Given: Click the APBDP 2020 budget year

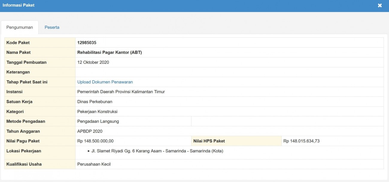Looking at the screenshot, I should pyautogui.click(x=90, y=131).
